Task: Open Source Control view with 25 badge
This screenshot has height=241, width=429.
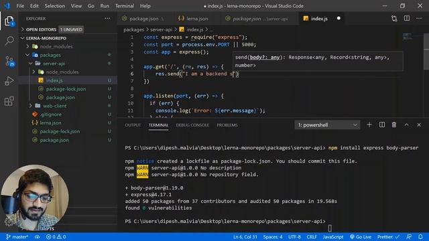Action: pos(9,61)
